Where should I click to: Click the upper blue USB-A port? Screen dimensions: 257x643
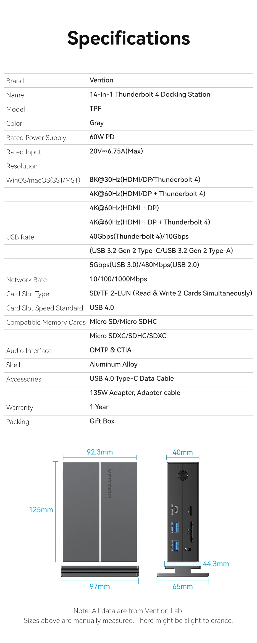[177, 527]
